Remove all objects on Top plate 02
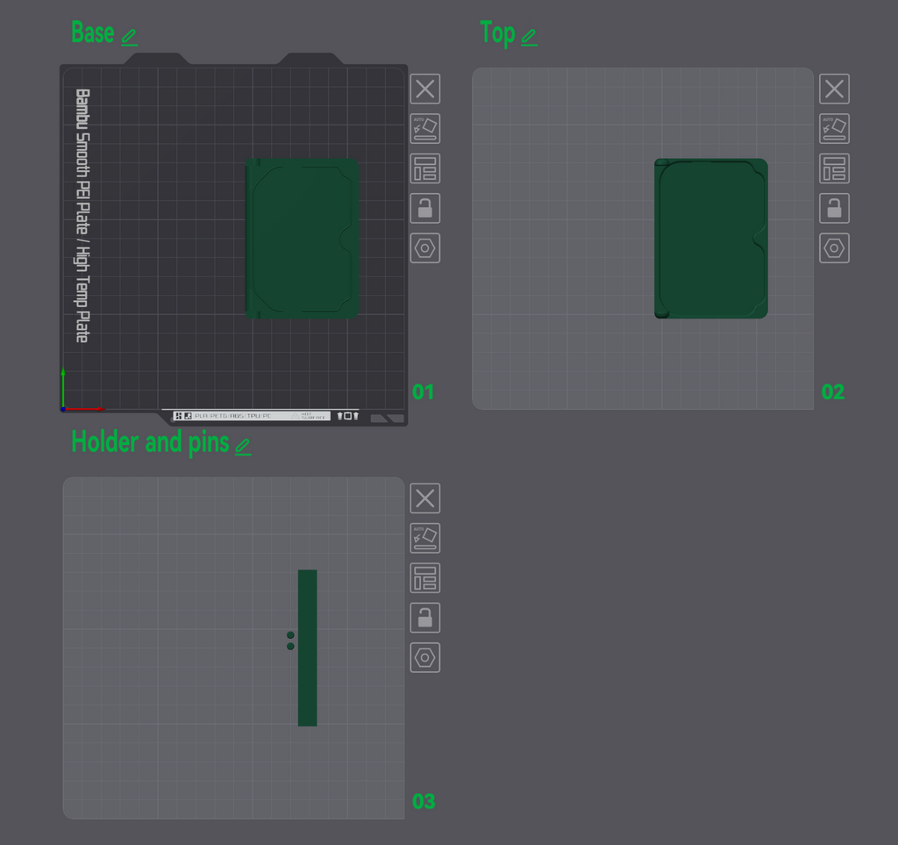This screenshot has width=898, height=845. point(834,89)
